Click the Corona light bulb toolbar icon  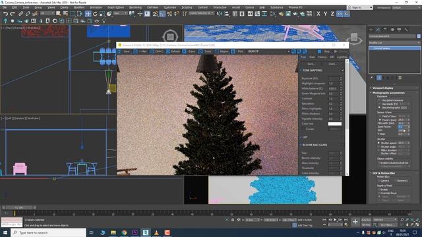tap(104, 20)
